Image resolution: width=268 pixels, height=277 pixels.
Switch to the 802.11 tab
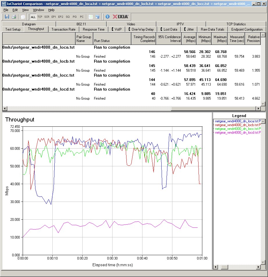(x=81, y=24)
